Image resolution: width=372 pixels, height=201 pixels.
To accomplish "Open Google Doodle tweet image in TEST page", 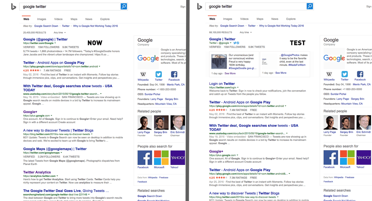I will coord(219,62).
